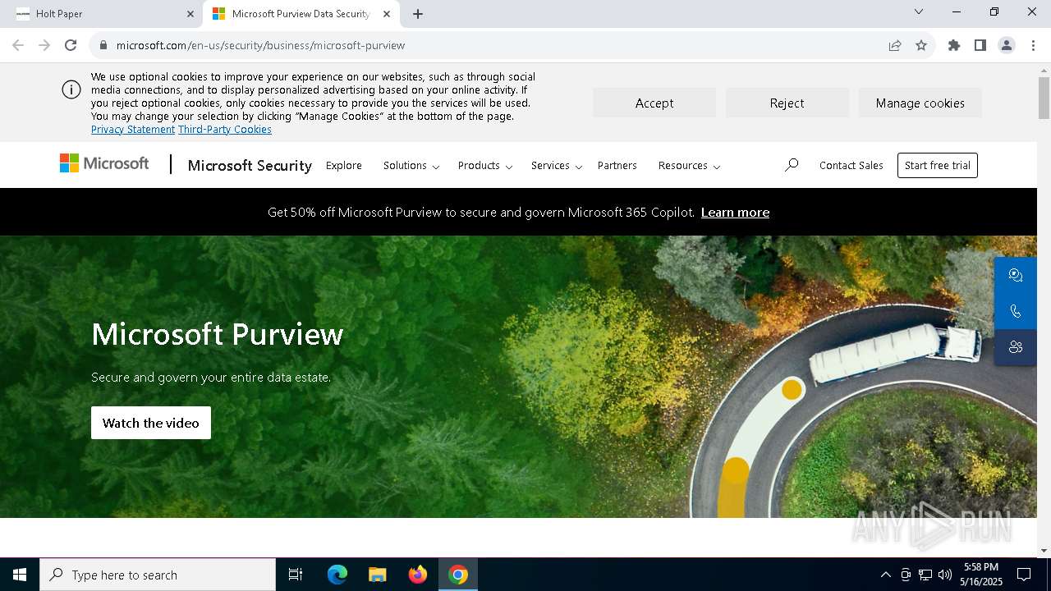
Task: Launch Microsoft Edge from the taskbar
Action: [337, 575]
